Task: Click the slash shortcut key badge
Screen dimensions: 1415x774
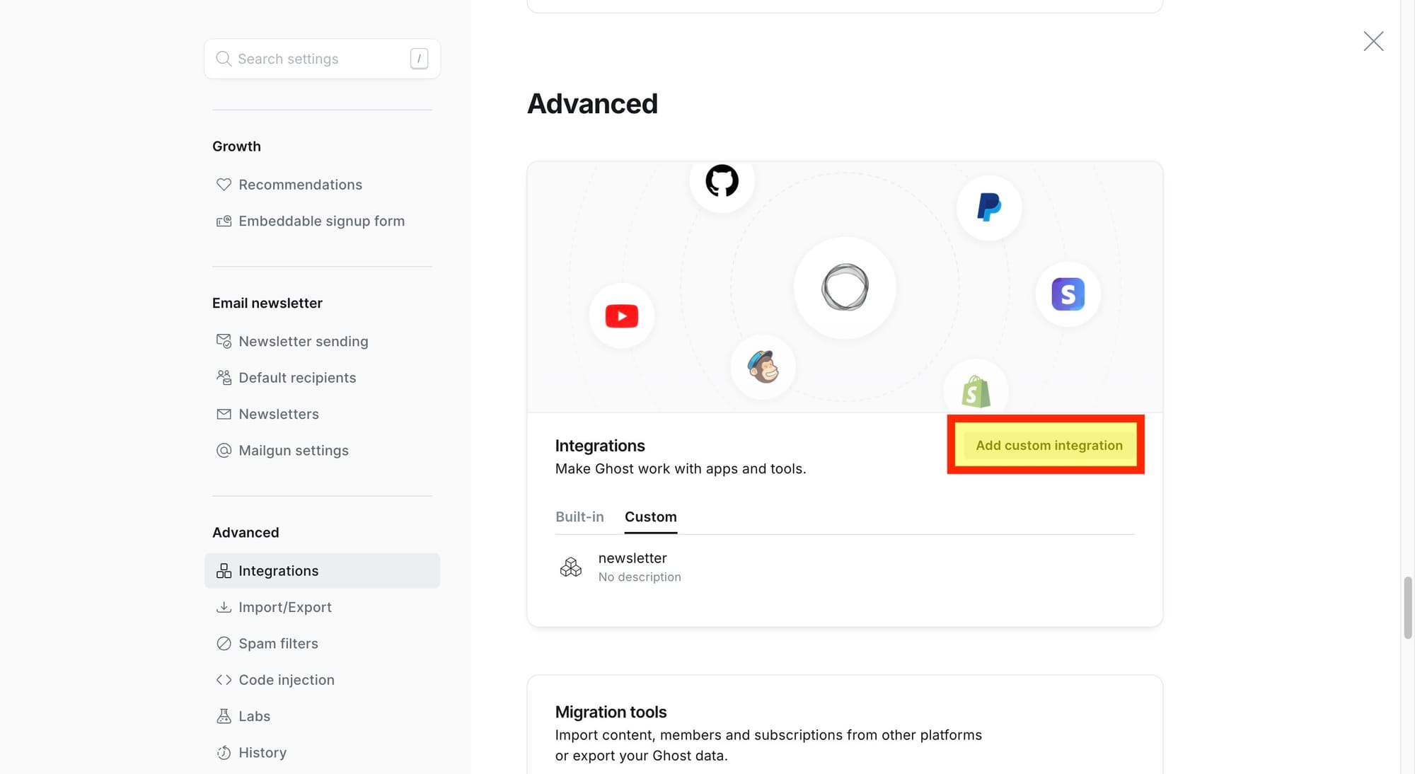Action: [419, 59]
